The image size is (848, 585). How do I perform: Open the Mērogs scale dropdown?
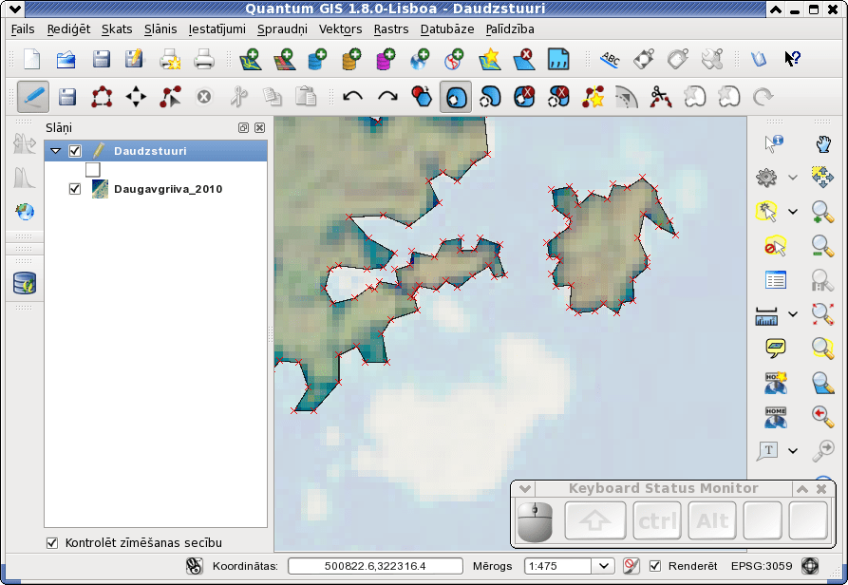pyautogui.click(x=604, y=566)
